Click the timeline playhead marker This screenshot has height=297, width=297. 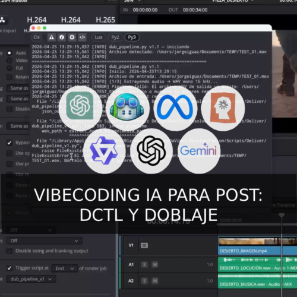[x=282, y=215]
